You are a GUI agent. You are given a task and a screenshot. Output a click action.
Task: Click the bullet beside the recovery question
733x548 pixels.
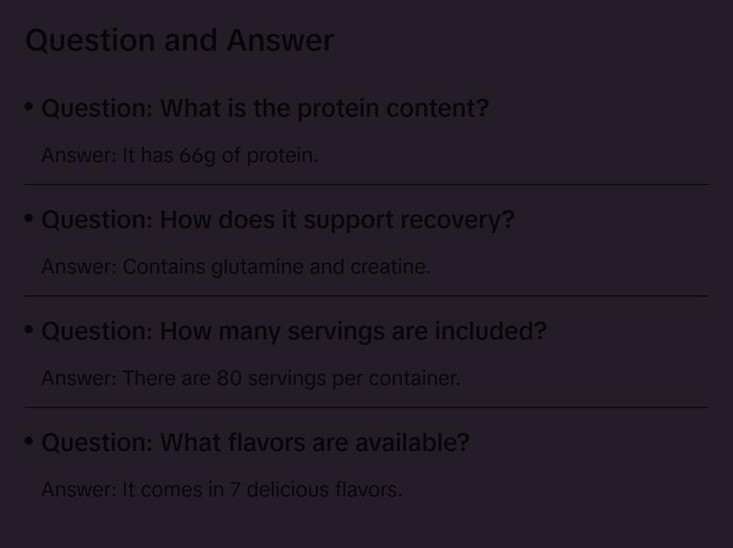click(29, 219)
